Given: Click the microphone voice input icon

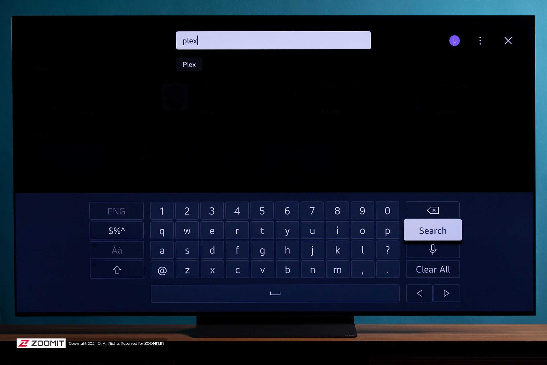Looking at the screenshot, I should point(433,249).
